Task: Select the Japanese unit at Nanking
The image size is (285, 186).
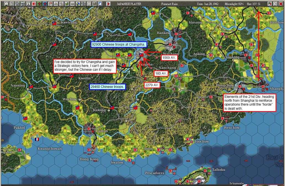Action: pos(246,55)
